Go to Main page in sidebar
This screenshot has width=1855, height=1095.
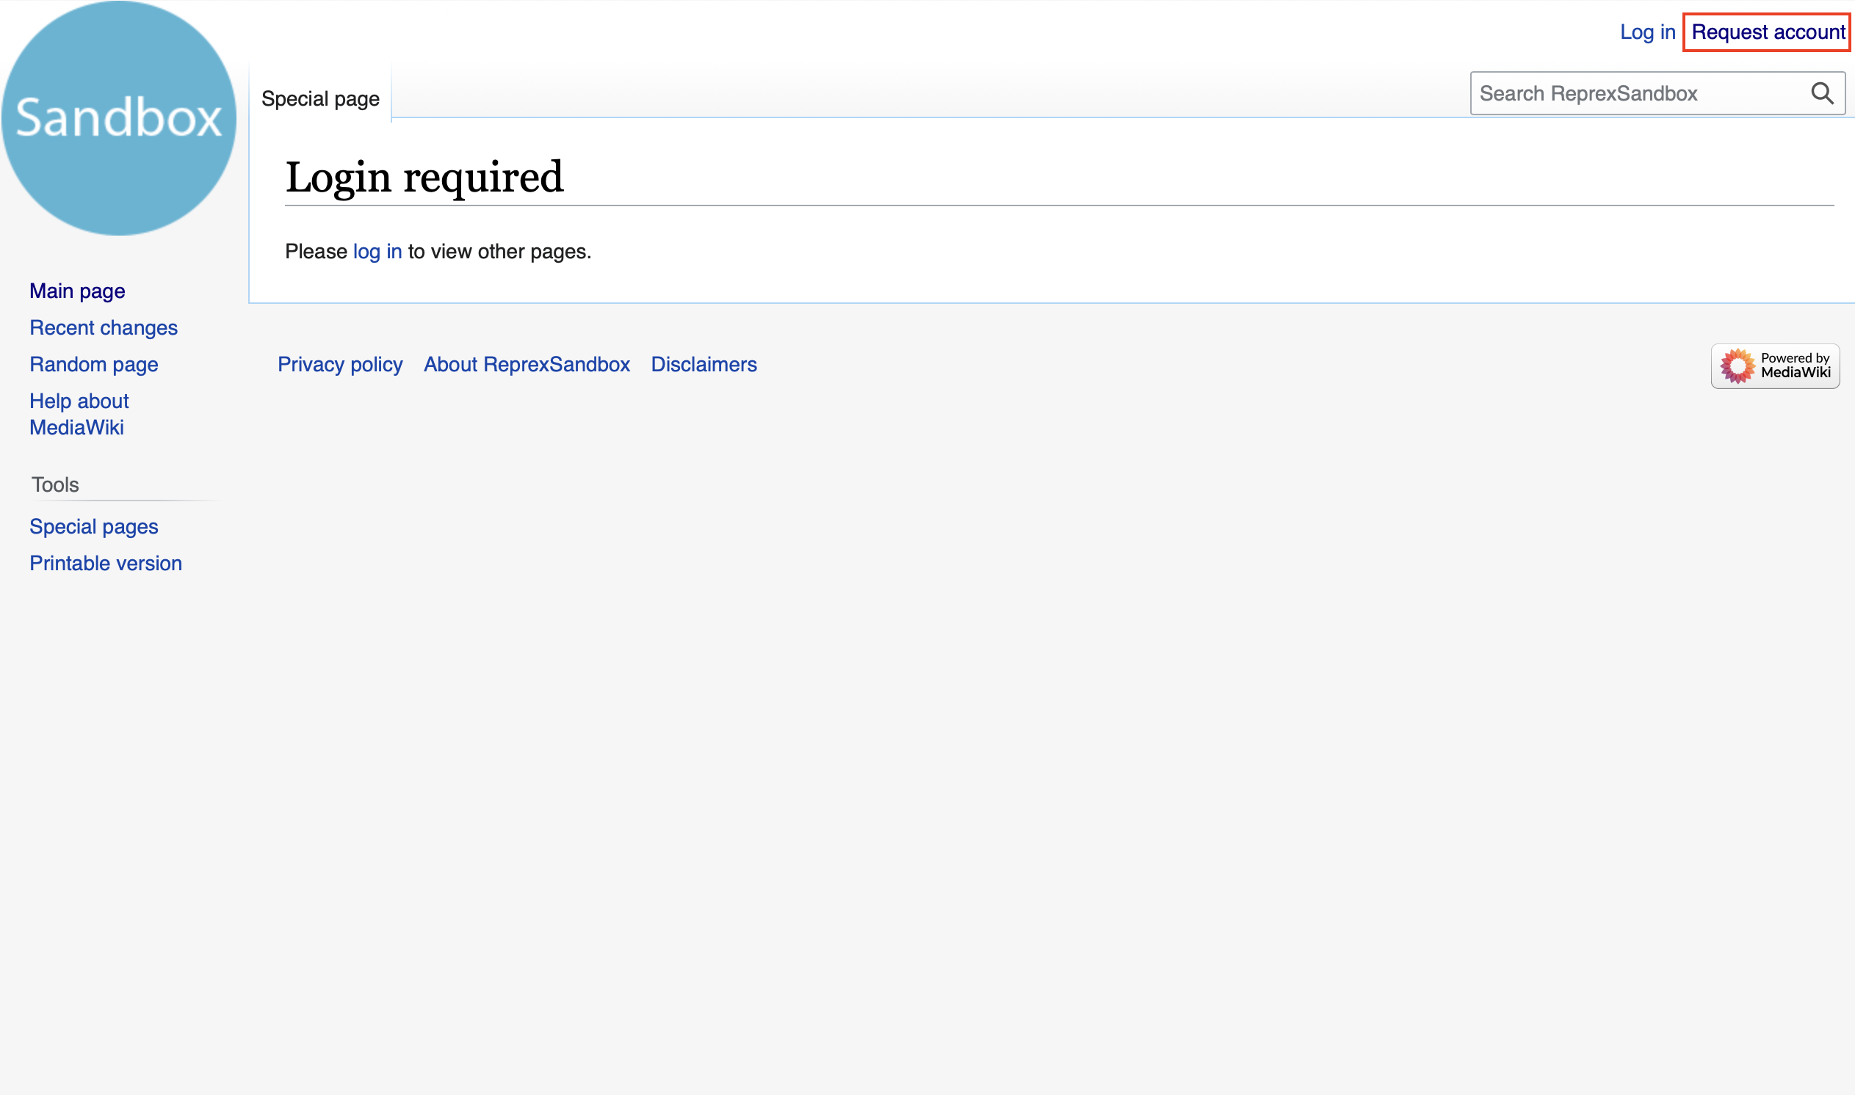click(78, 291)
